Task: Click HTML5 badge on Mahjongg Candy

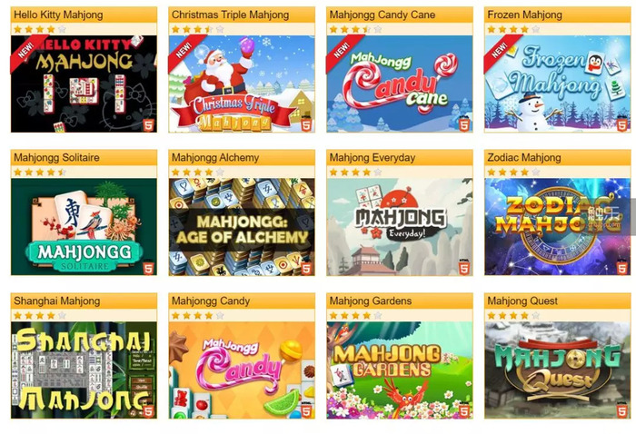Action: [x=307, y=410]
